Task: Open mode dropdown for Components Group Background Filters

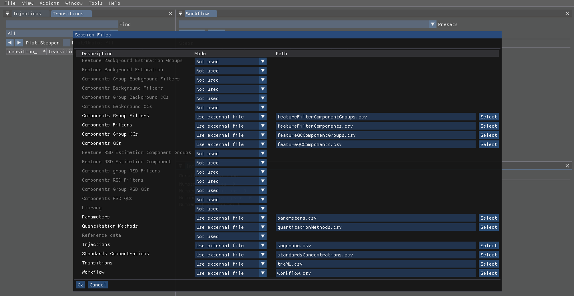Action: (230, 80)
